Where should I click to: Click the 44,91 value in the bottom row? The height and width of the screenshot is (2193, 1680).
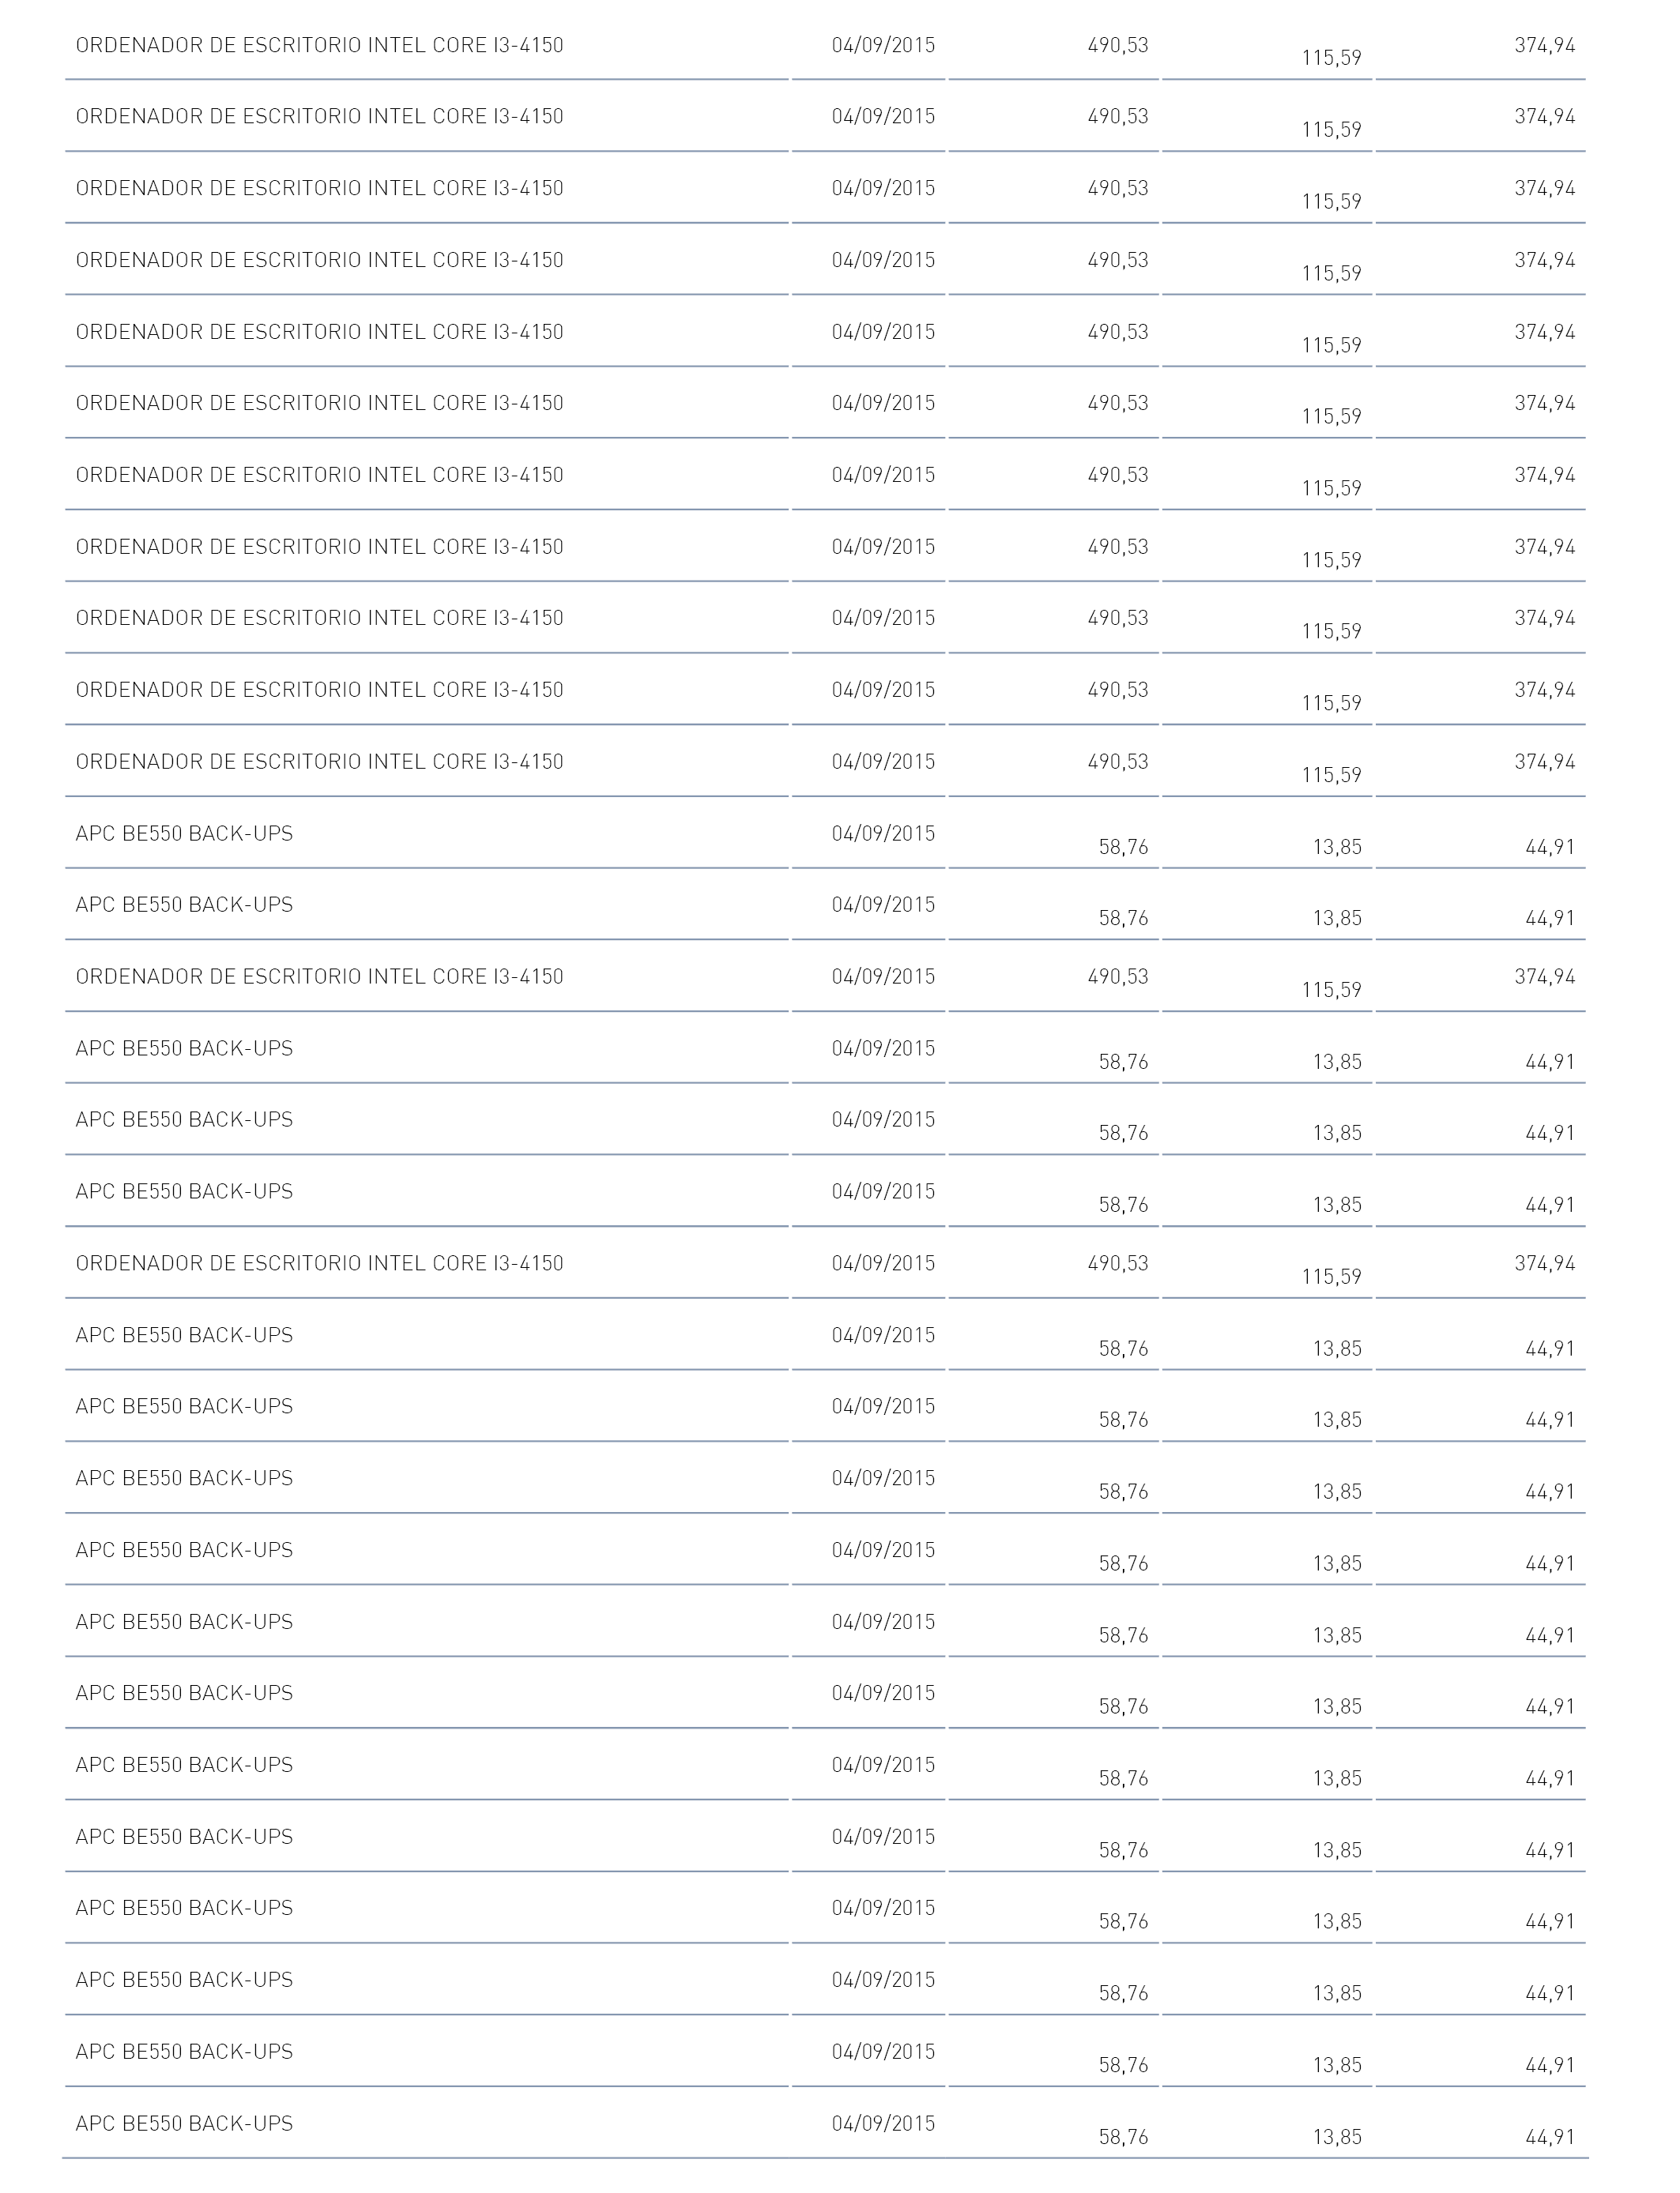[x=1550, y=2137]
